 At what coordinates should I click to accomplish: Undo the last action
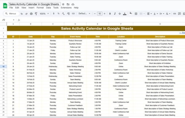coord(22,14)
